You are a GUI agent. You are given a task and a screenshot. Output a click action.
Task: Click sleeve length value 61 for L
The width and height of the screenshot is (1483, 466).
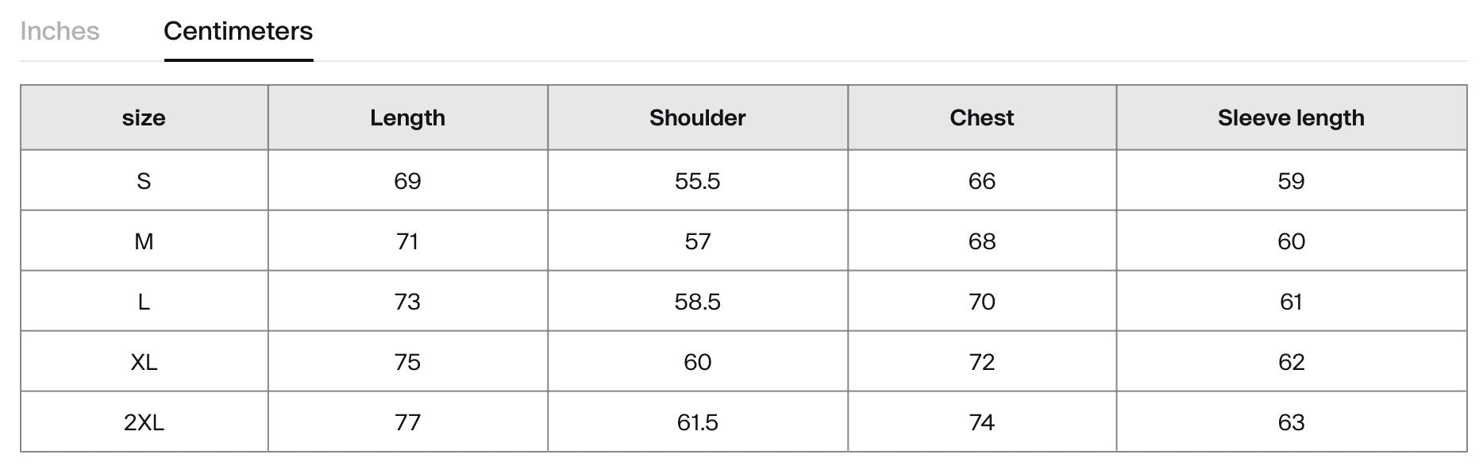1290,302
